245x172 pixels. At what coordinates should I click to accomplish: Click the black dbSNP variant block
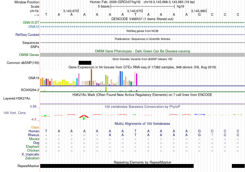pyautogui.click(x=85, y=63)
